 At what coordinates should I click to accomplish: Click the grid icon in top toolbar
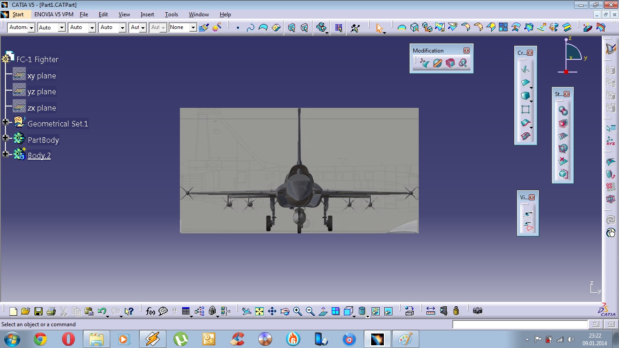tap(339, 28)
